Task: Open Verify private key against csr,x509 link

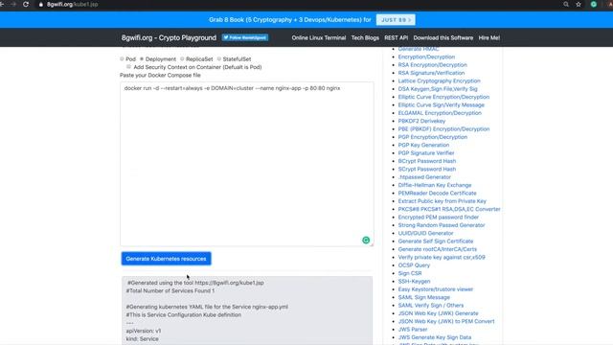Action: coord(442,258)
